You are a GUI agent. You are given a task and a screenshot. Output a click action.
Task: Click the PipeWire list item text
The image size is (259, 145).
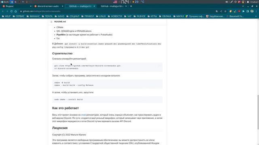[x=84, y=35]
